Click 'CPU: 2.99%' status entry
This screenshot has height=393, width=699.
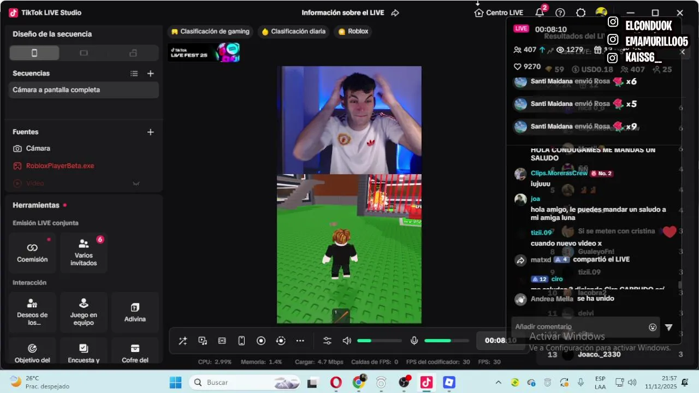click(x=215, y=362)
